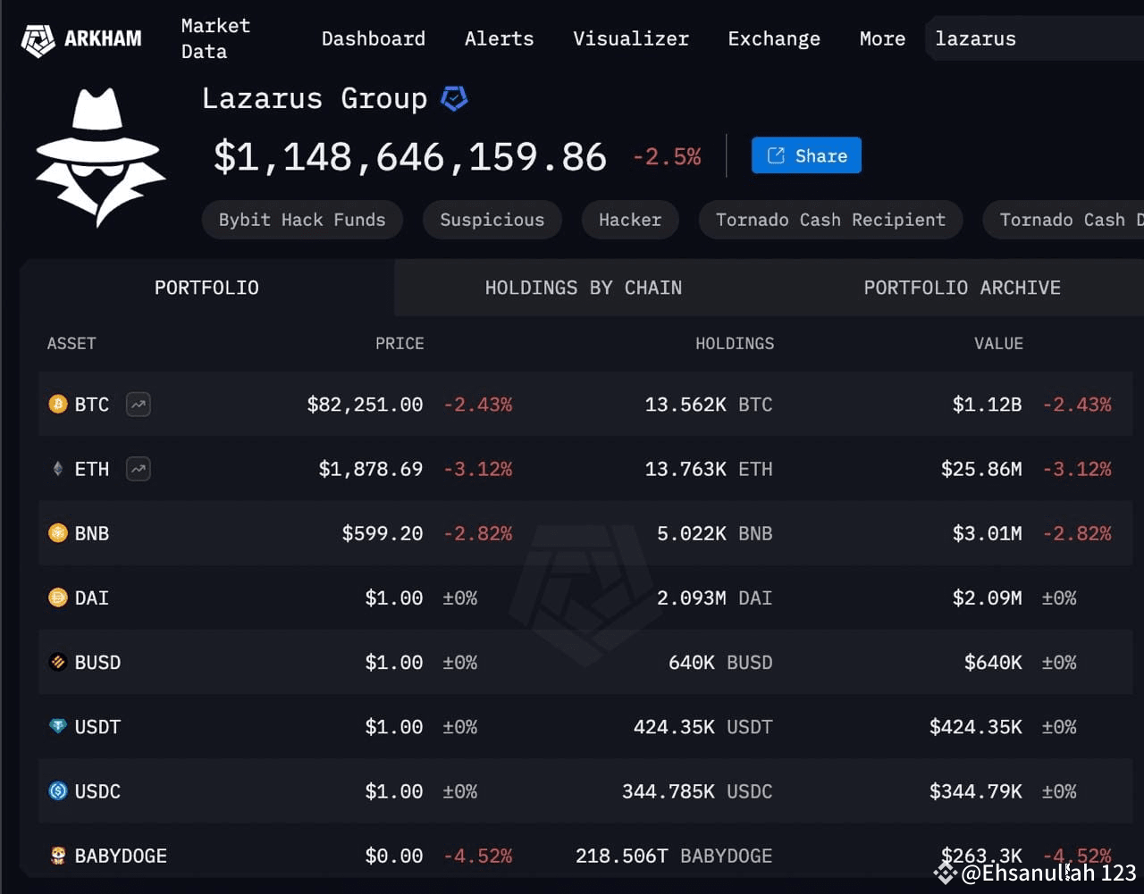
Task: Open the More navigation menu
Action: 881,38
